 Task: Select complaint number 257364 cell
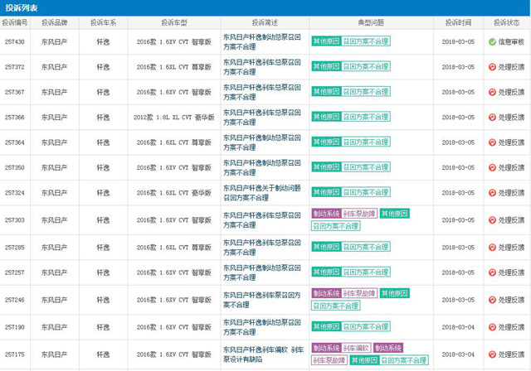tap(15, 142)
